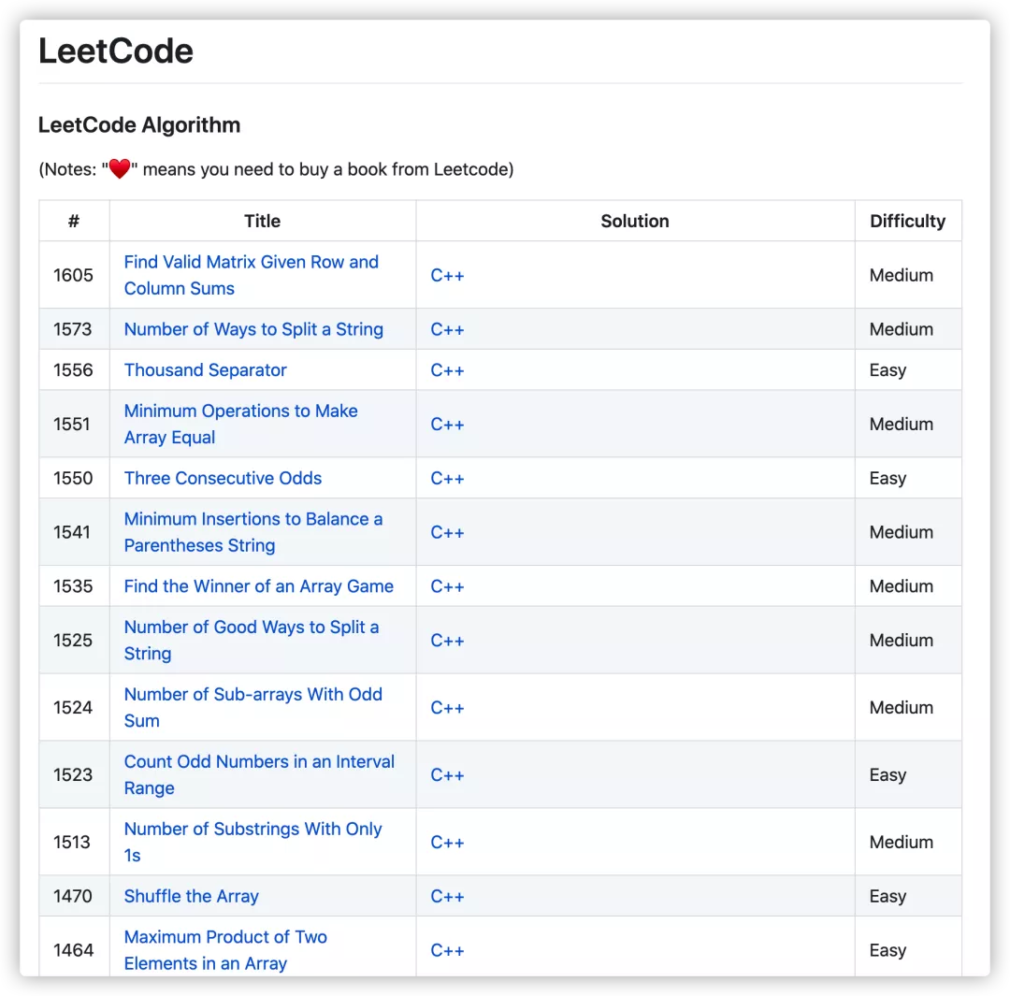Image resolution: width=1010 pixels, height=996 pixels.
Task: Open Find the Winner of an Array Game
Action: point(258,586)
